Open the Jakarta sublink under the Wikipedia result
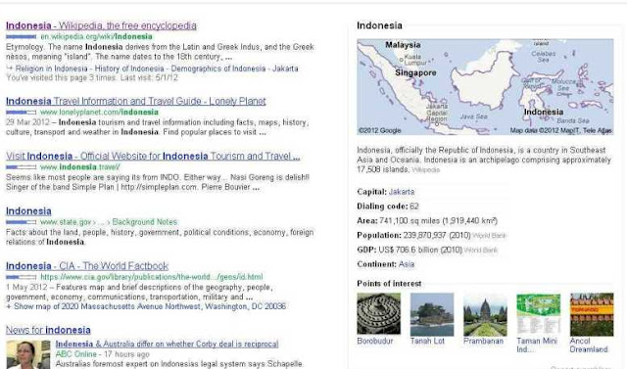Image resolution: width=627 pixels, height=369 pixels. [285, 69]
